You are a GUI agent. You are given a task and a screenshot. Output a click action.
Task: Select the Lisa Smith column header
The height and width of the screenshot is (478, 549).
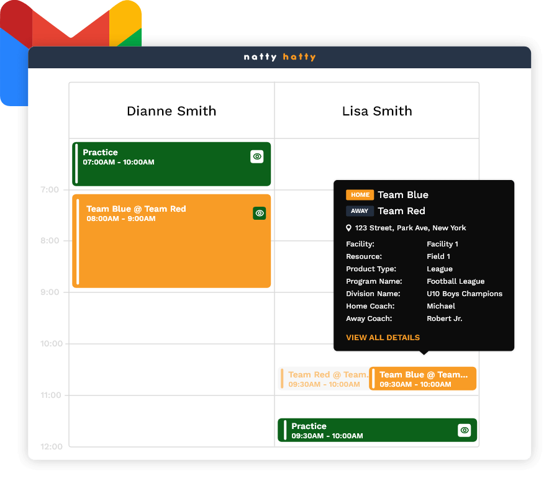point(377,111)
